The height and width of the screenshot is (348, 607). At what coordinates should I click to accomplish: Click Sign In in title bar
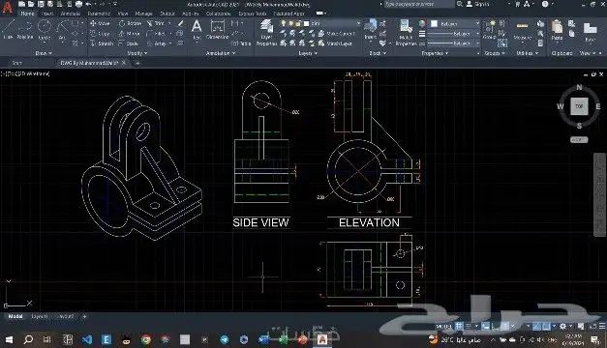pyautogui.click(x=478, y=4)
